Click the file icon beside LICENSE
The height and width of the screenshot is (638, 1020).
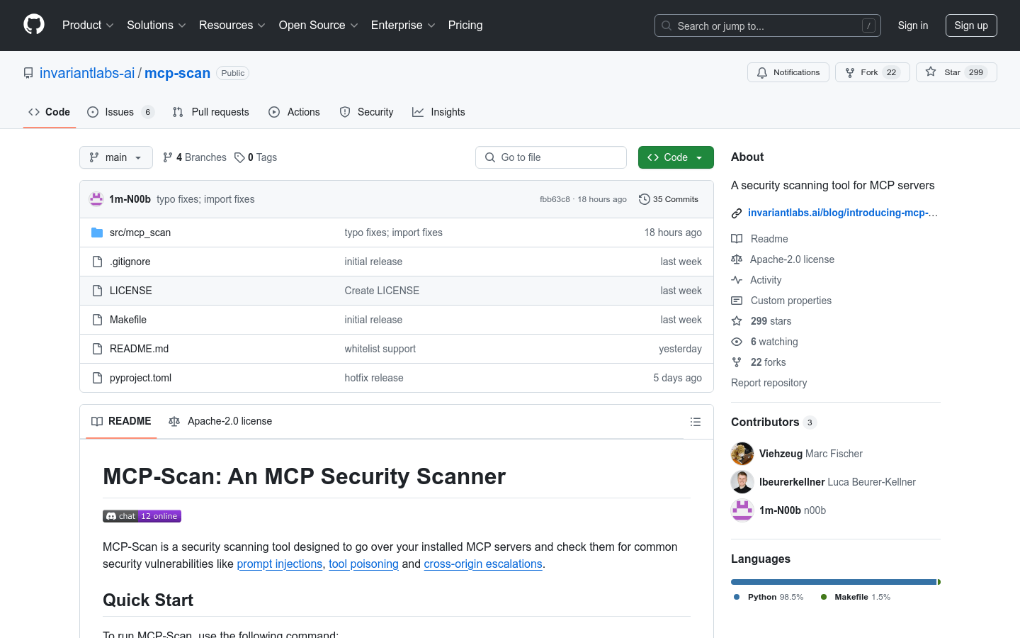pos(97,291)
